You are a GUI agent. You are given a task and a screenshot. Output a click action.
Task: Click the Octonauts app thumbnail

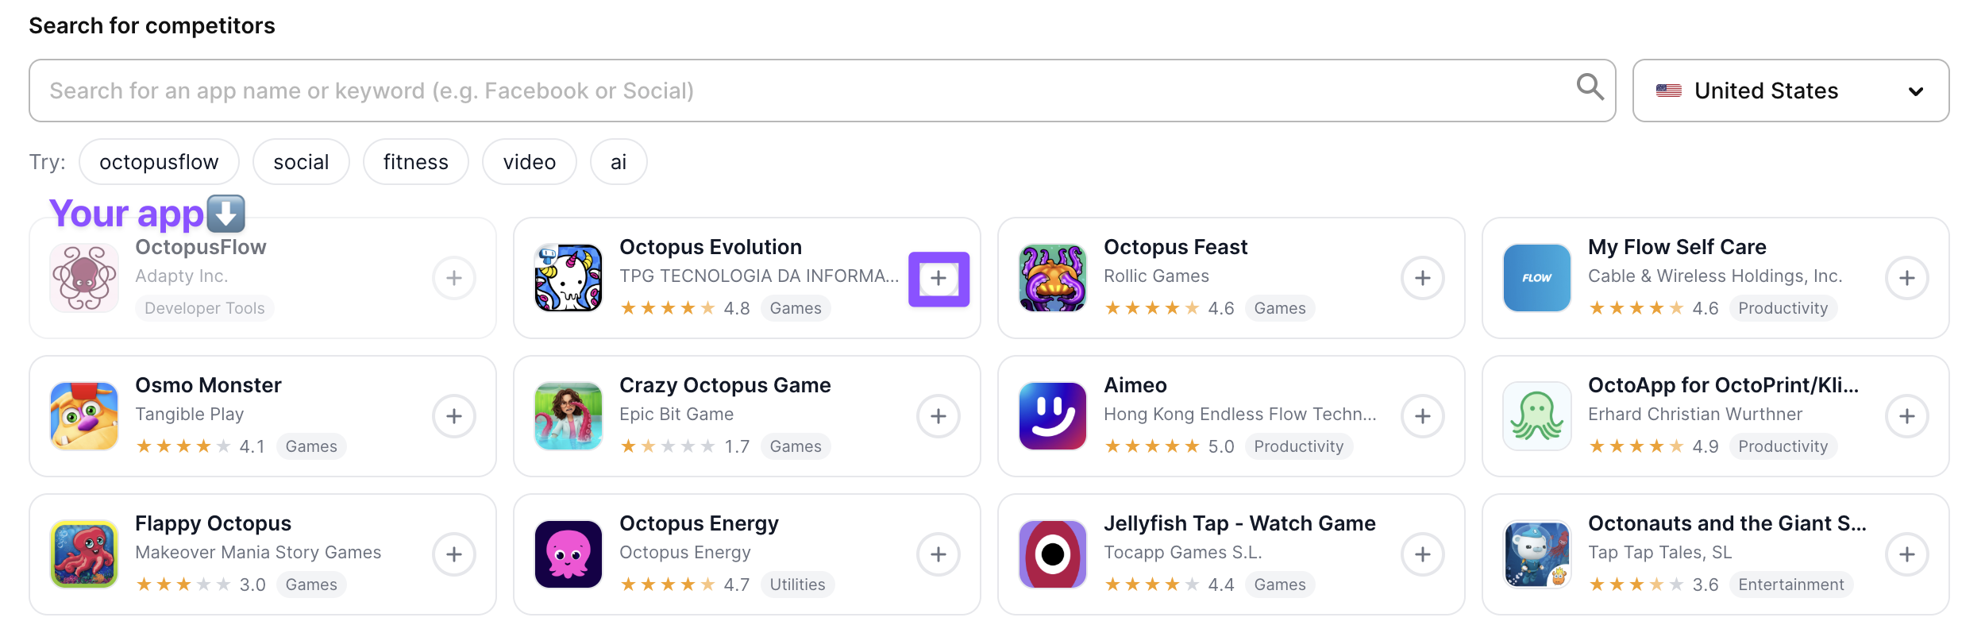(x=1536, y=554)
